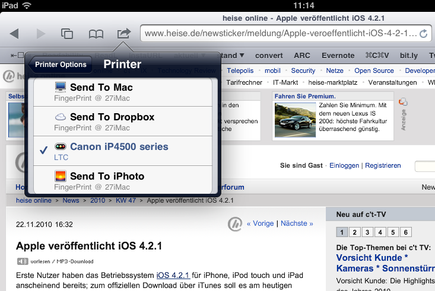Open the Safari pages overview icon
435x291 pixels.
67,34
